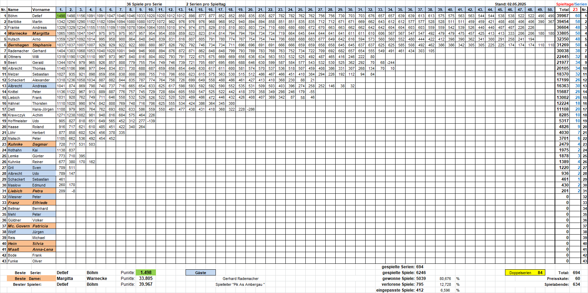Viewport: 588px width, 293px height.
Task: Click the "Total" column header
Action: pos(564,10)
